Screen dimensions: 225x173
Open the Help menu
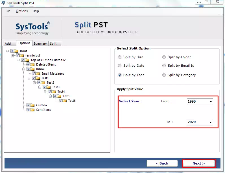[x=36, y=11]
